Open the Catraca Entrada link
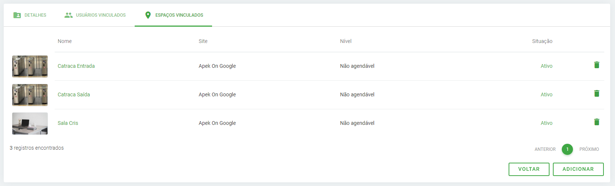This screenshot has width=615, height=186. (76, 66)
